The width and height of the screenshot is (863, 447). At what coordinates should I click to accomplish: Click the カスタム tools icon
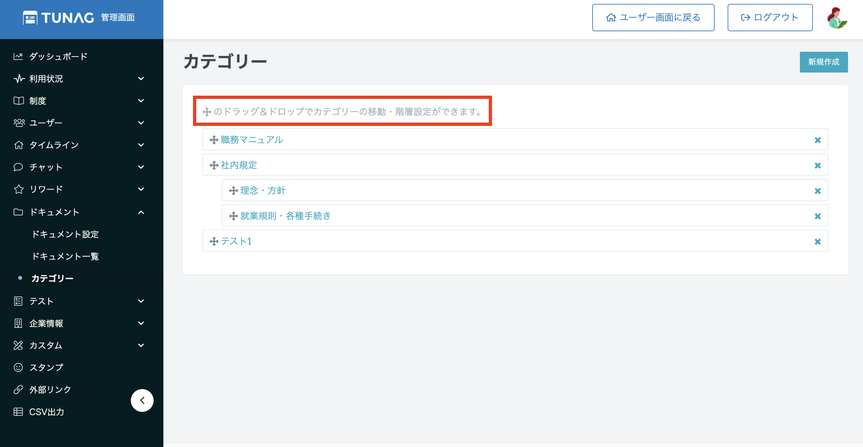pyautogui.click(x=19, y=345)
